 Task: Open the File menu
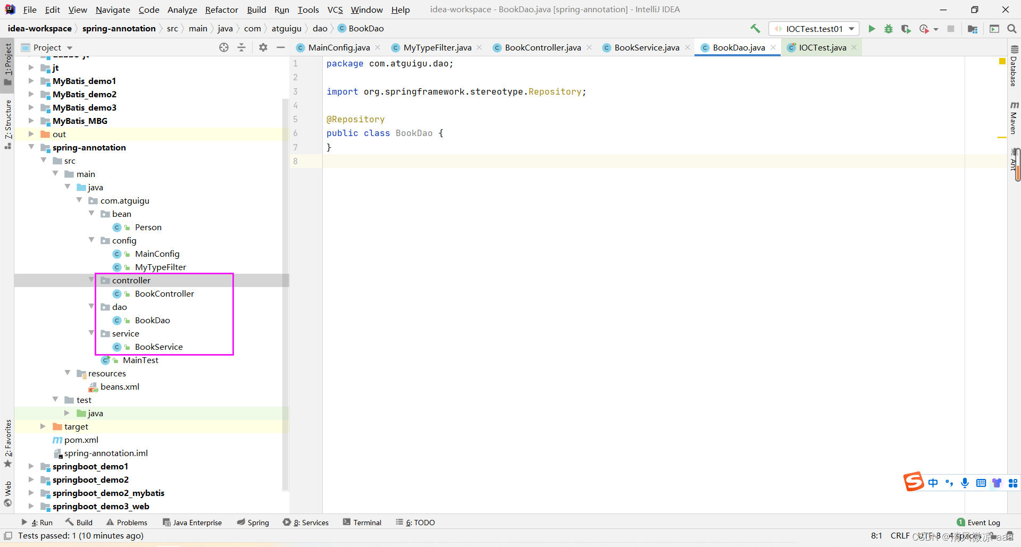coord(30,10)
